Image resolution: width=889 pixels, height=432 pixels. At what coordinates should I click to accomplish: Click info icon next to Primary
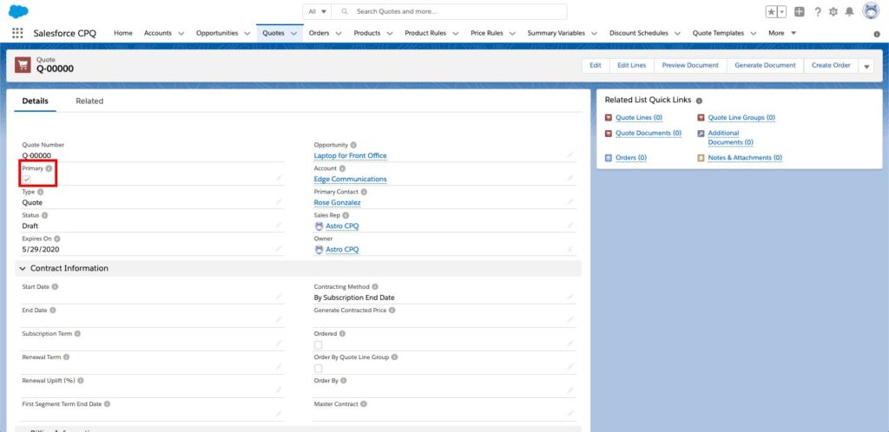tap(49, 169)
